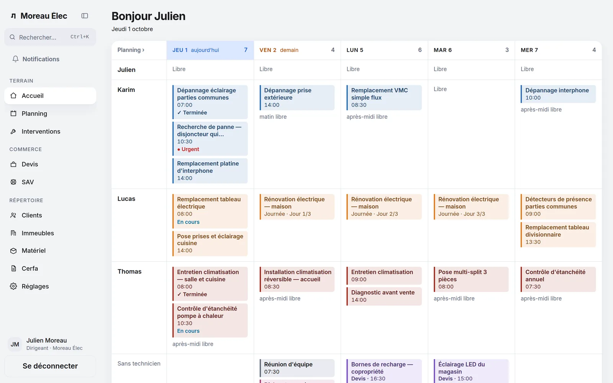Open Remplacement VMC simple flux card

(x=384, y=98)
